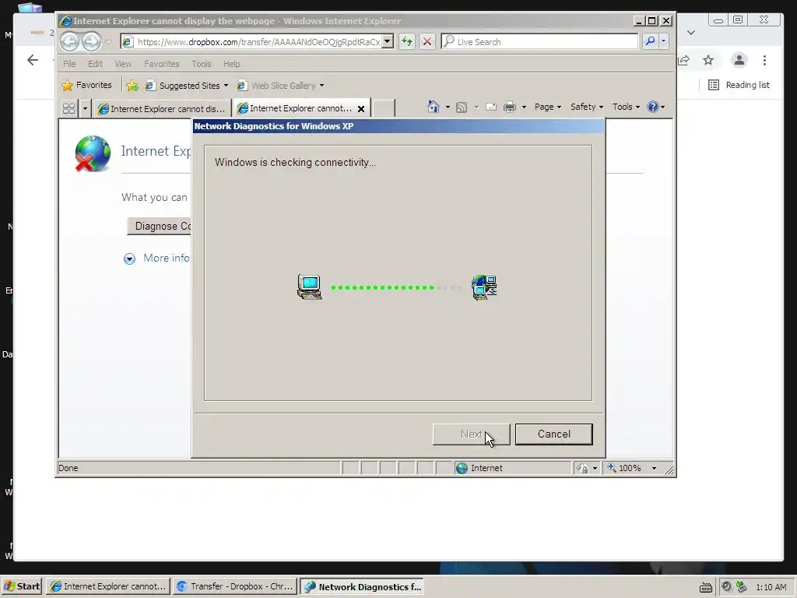This screenshot has width=797, height=598.
Task: Open the Page menu dropdown
Action: click(x=548, y=107)
